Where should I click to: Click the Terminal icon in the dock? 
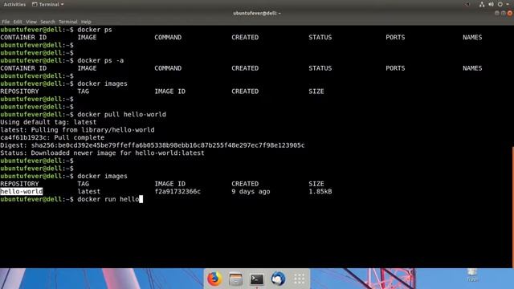pyautogui.click(x=257, y=279)
